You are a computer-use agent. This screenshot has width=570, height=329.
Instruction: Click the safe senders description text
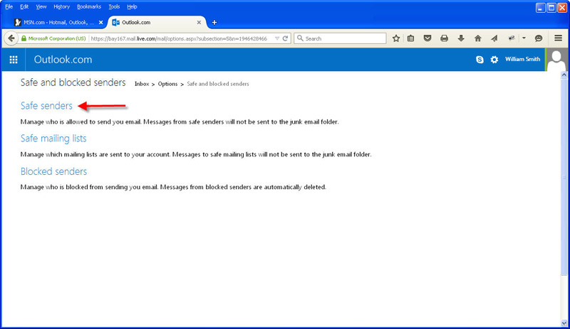(x=180, y=122)
